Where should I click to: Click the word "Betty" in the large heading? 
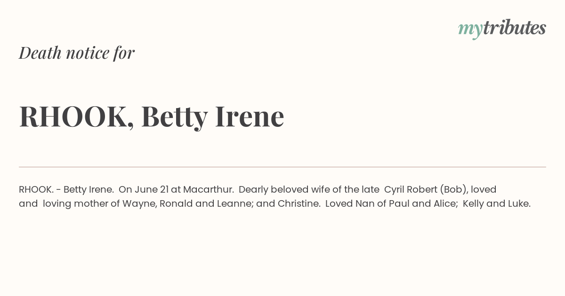click(175, 117)
